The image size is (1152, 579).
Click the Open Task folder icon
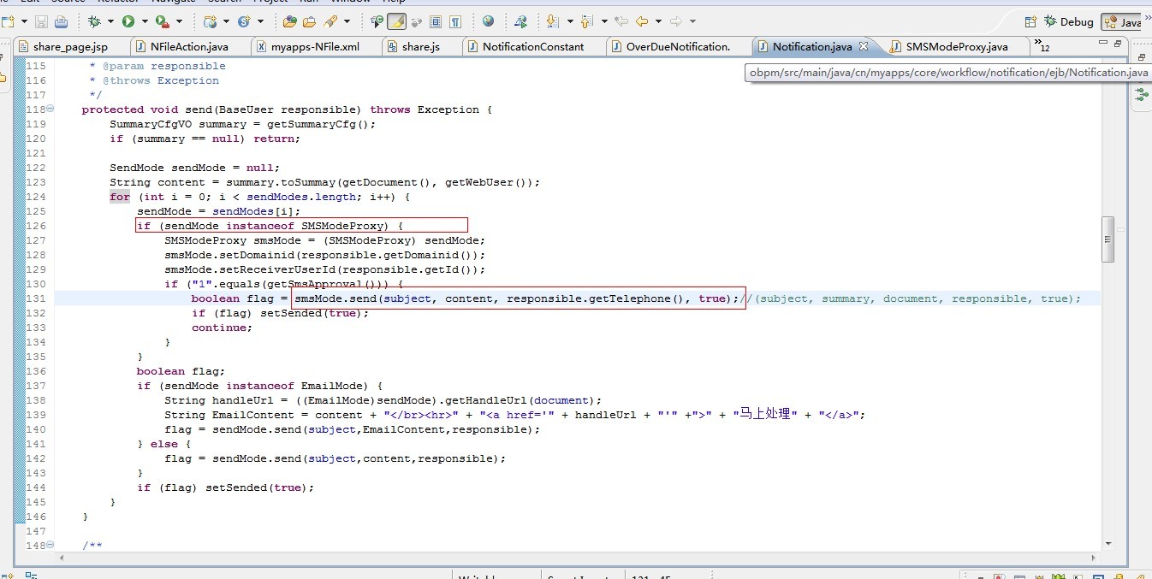pyautogui.click(x=309, y=21)
